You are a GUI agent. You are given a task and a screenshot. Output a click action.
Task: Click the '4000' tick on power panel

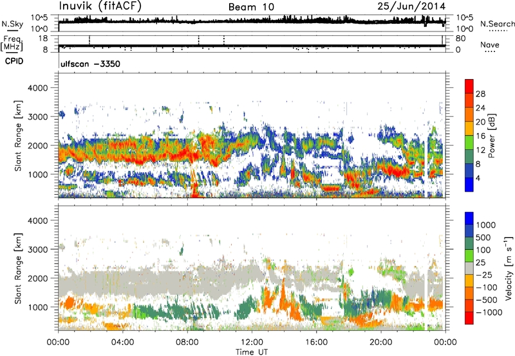[x=37, y=88]
